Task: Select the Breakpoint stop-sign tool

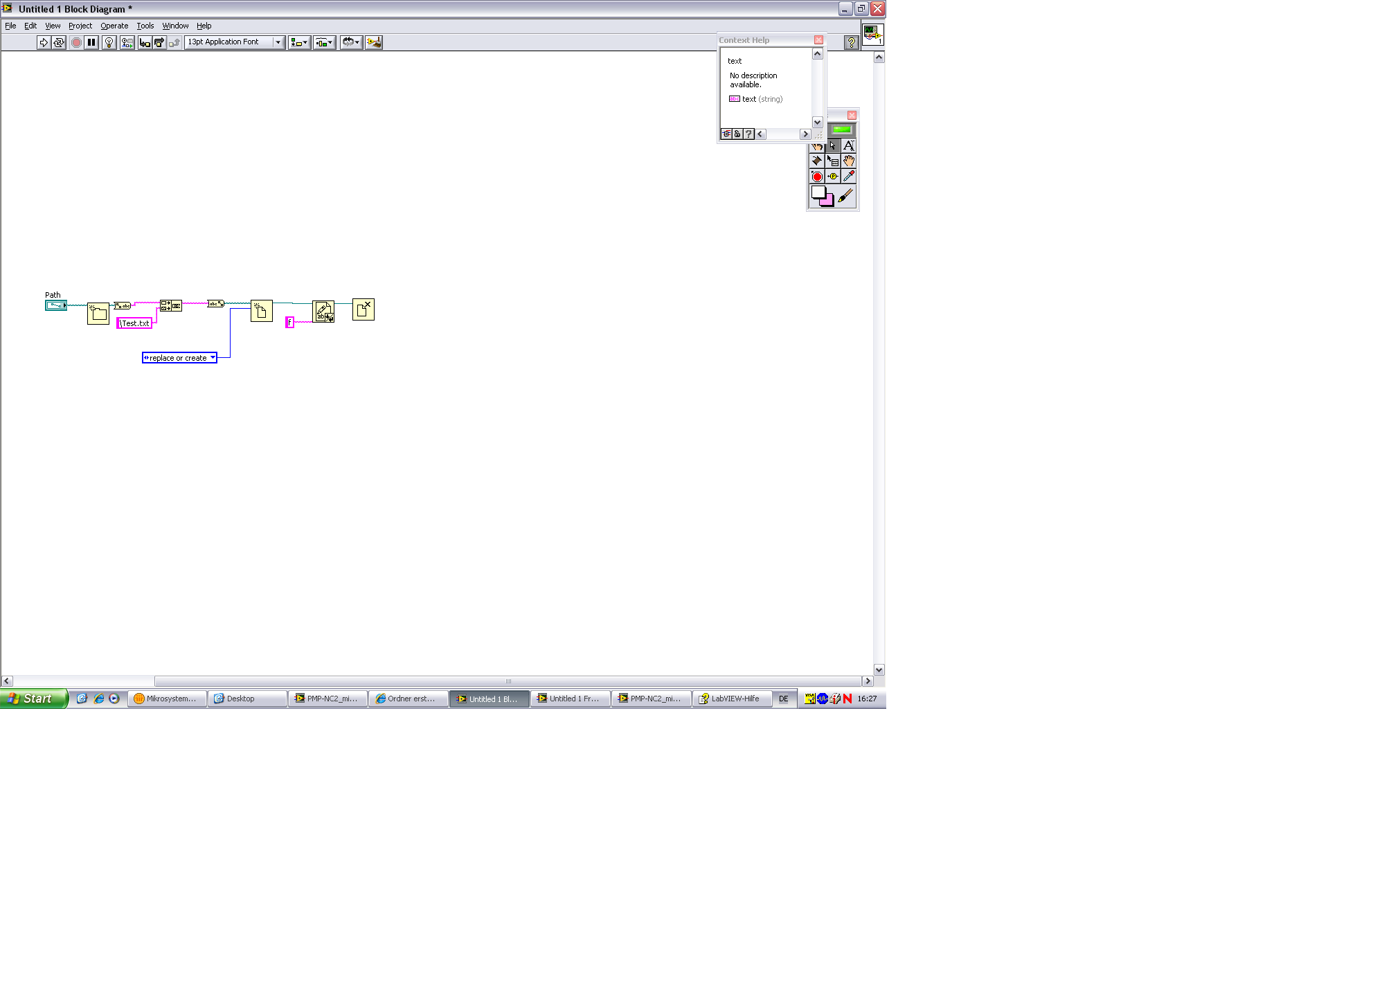Action: [817, 177]
